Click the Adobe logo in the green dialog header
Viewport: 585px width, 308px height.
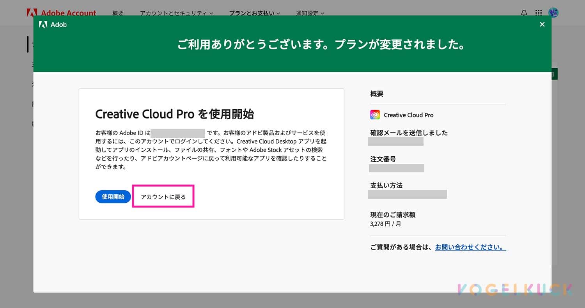pos(44,24)
